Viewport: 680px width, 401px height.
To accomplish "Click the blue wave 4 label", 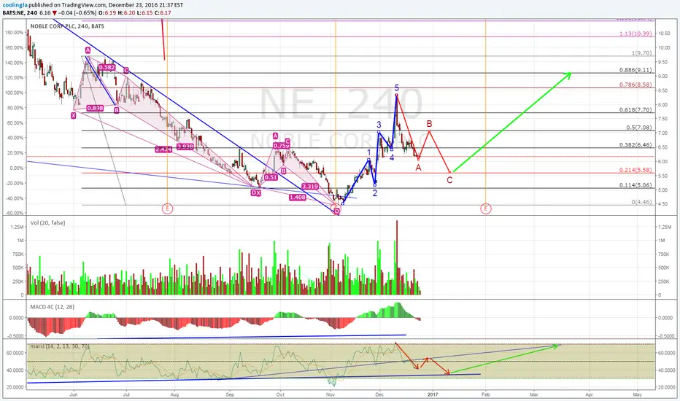I will [392, 157].
